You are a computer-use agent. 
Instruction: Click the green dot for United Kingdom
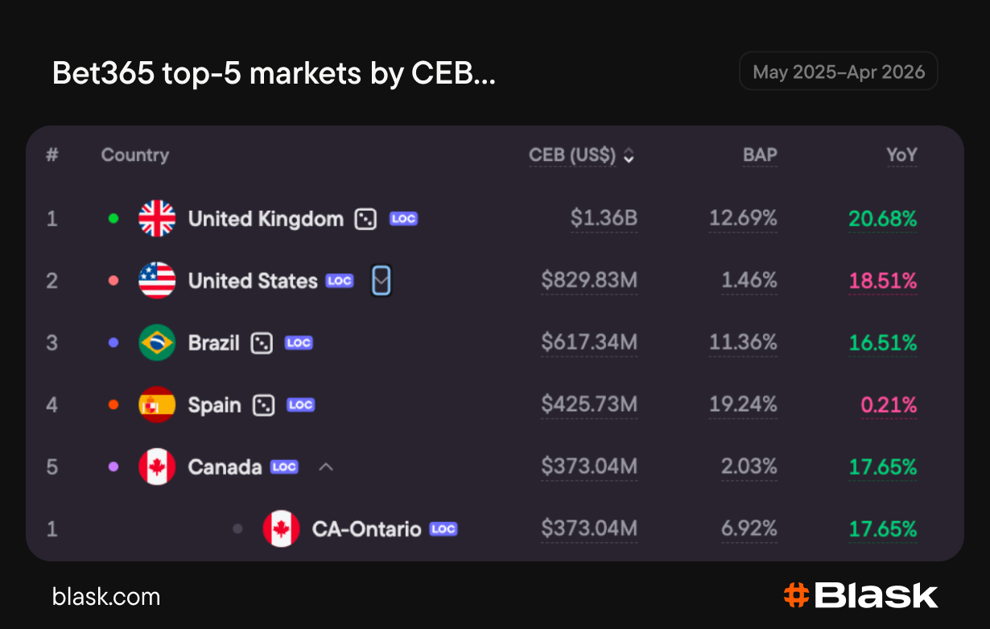(113, 218)
